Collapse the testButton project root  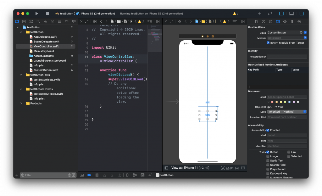coord(18,27)
